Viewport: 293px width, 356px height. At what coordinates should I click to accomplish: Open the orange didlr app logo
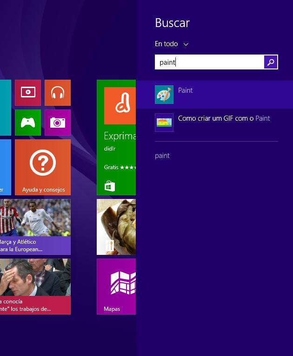pos(120,106)
